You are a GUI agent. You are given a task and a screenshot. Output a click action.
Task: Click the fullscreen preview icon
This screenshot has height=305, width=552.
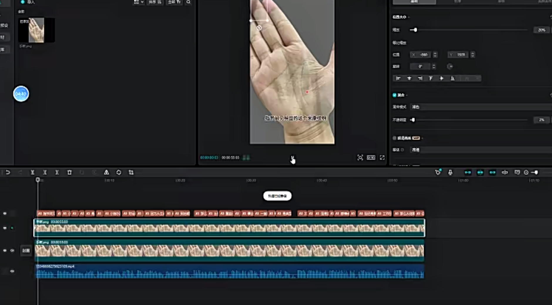pos(382,157)
